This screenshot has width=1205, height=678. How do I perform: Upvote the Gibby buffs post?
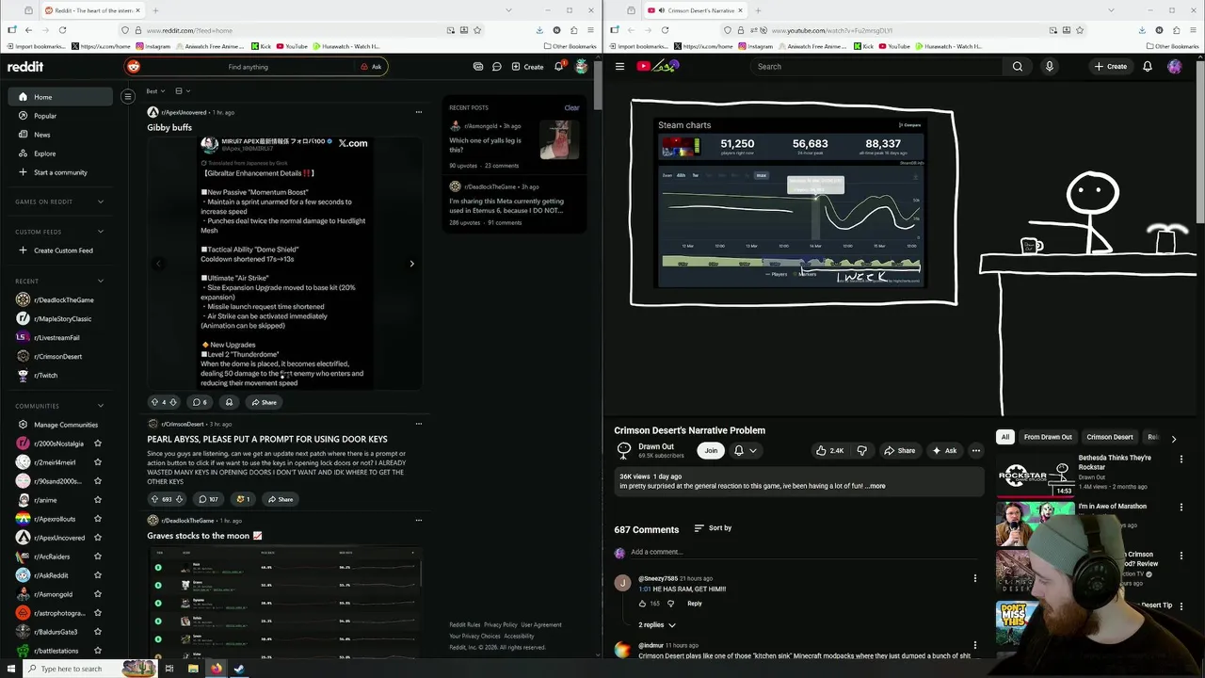click(155, 402)
